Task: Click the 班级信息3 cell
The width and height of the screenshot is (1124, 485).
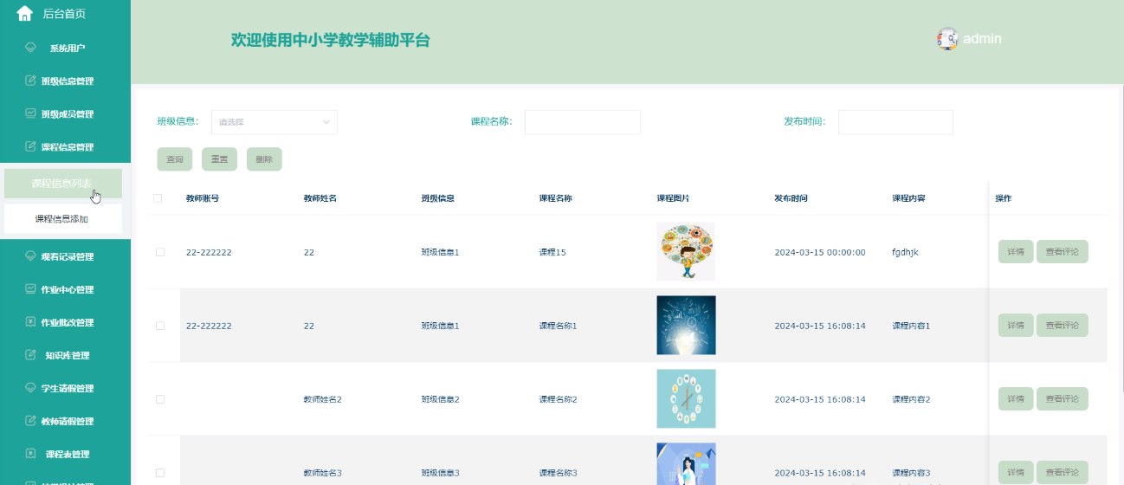Action: (x=441, y=473)
